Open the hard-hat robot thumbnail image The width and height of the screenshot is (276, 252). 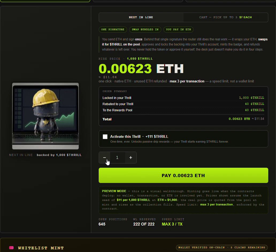45,116
